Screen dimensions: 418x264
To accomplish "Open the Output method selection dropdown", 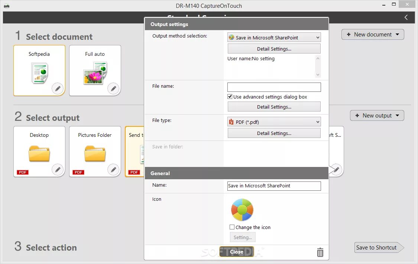I will [274, 37].
